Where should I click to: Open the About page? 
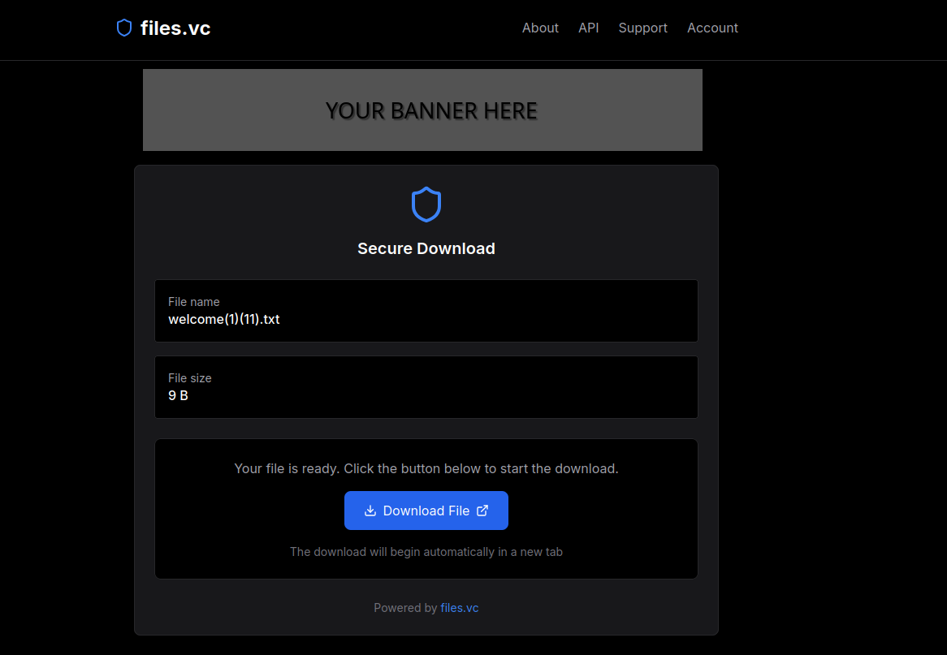point(540,28)
